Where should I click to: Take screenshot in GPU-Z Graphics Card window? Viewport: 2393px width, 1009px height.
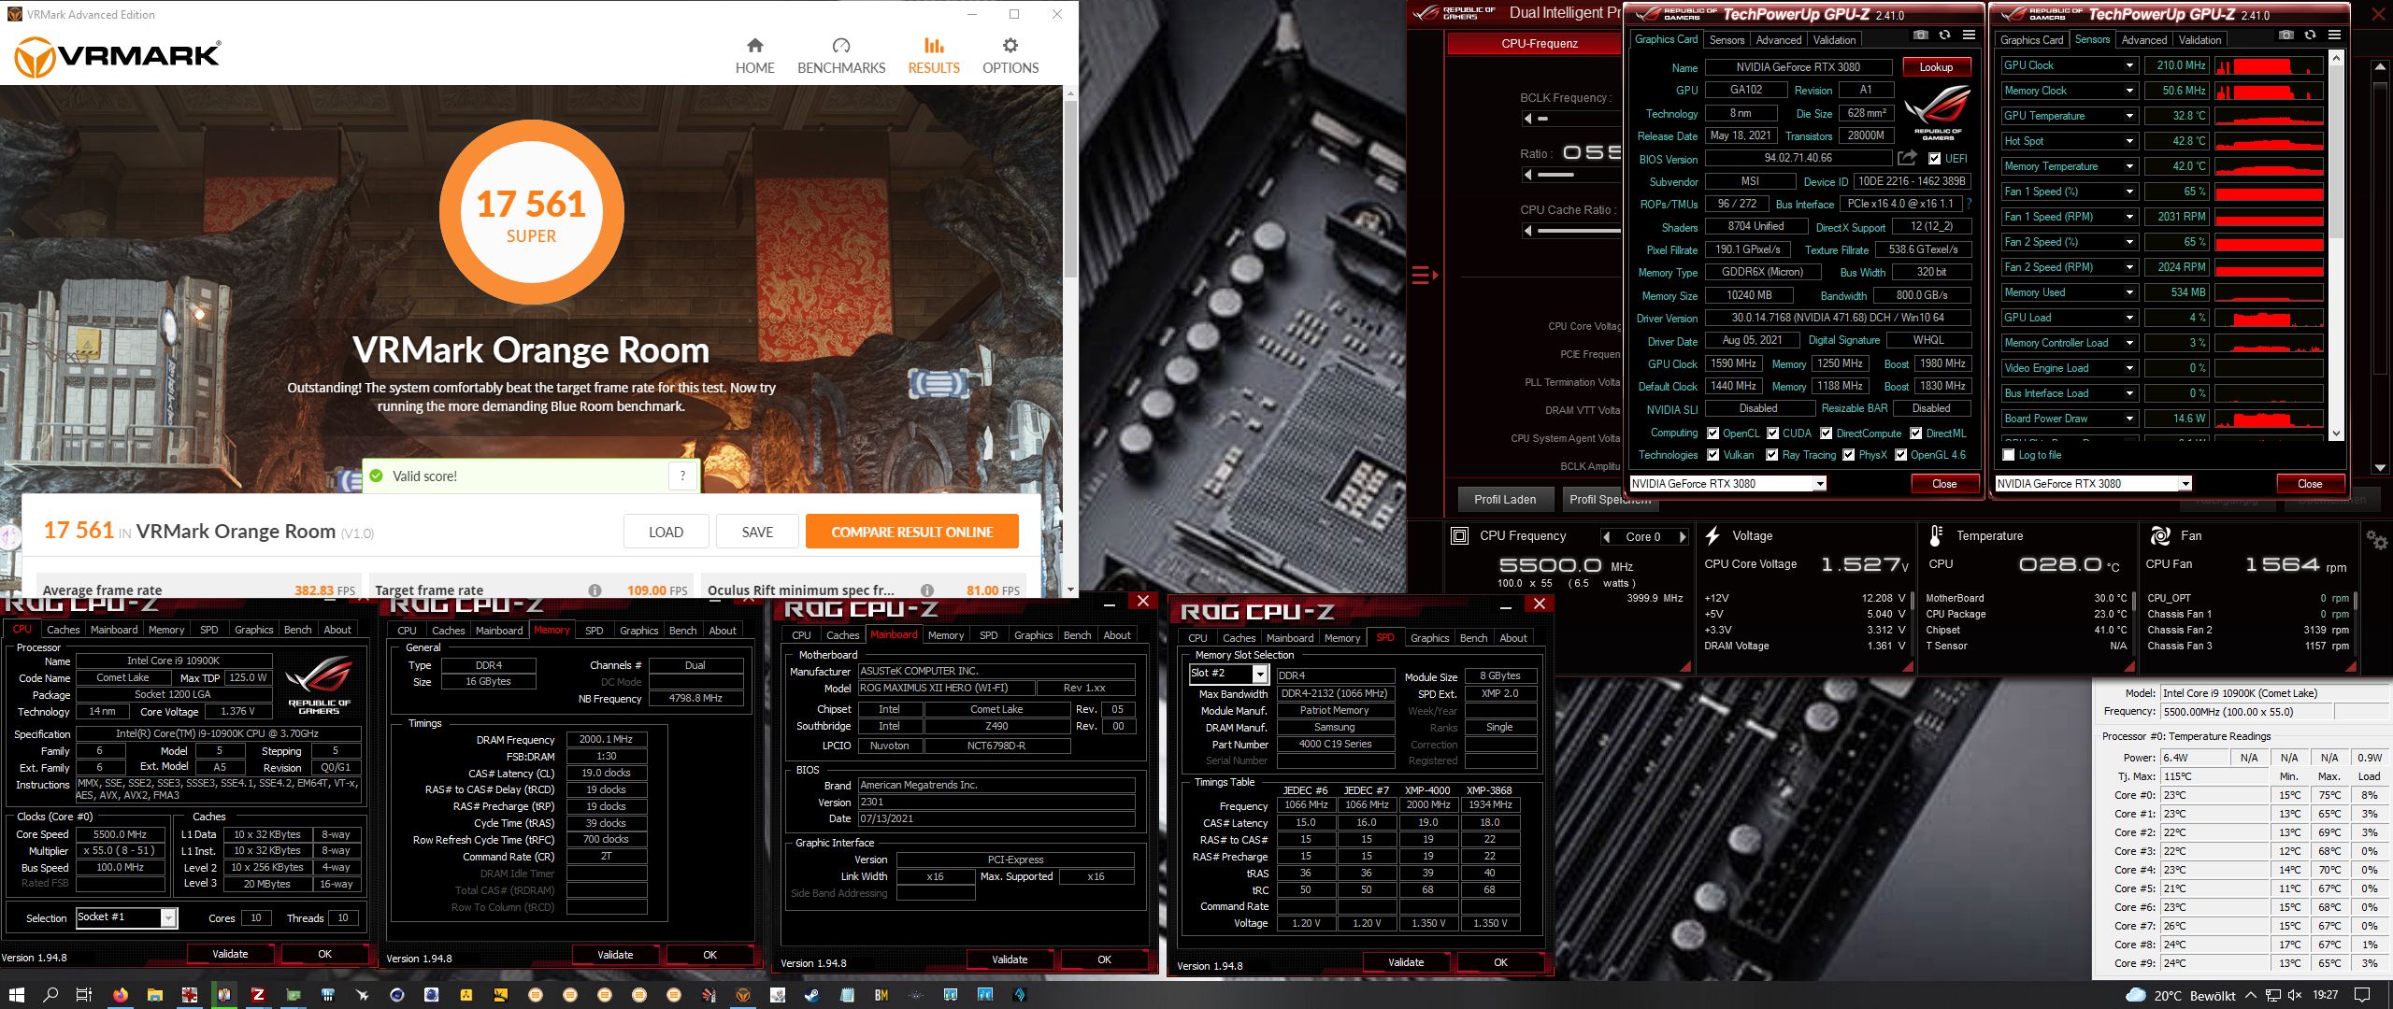tap(1920, 36)
